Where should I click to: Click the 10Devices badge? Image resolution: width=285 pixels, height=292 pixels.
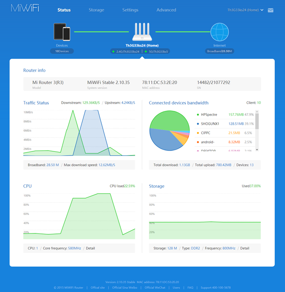coord(62,51)
